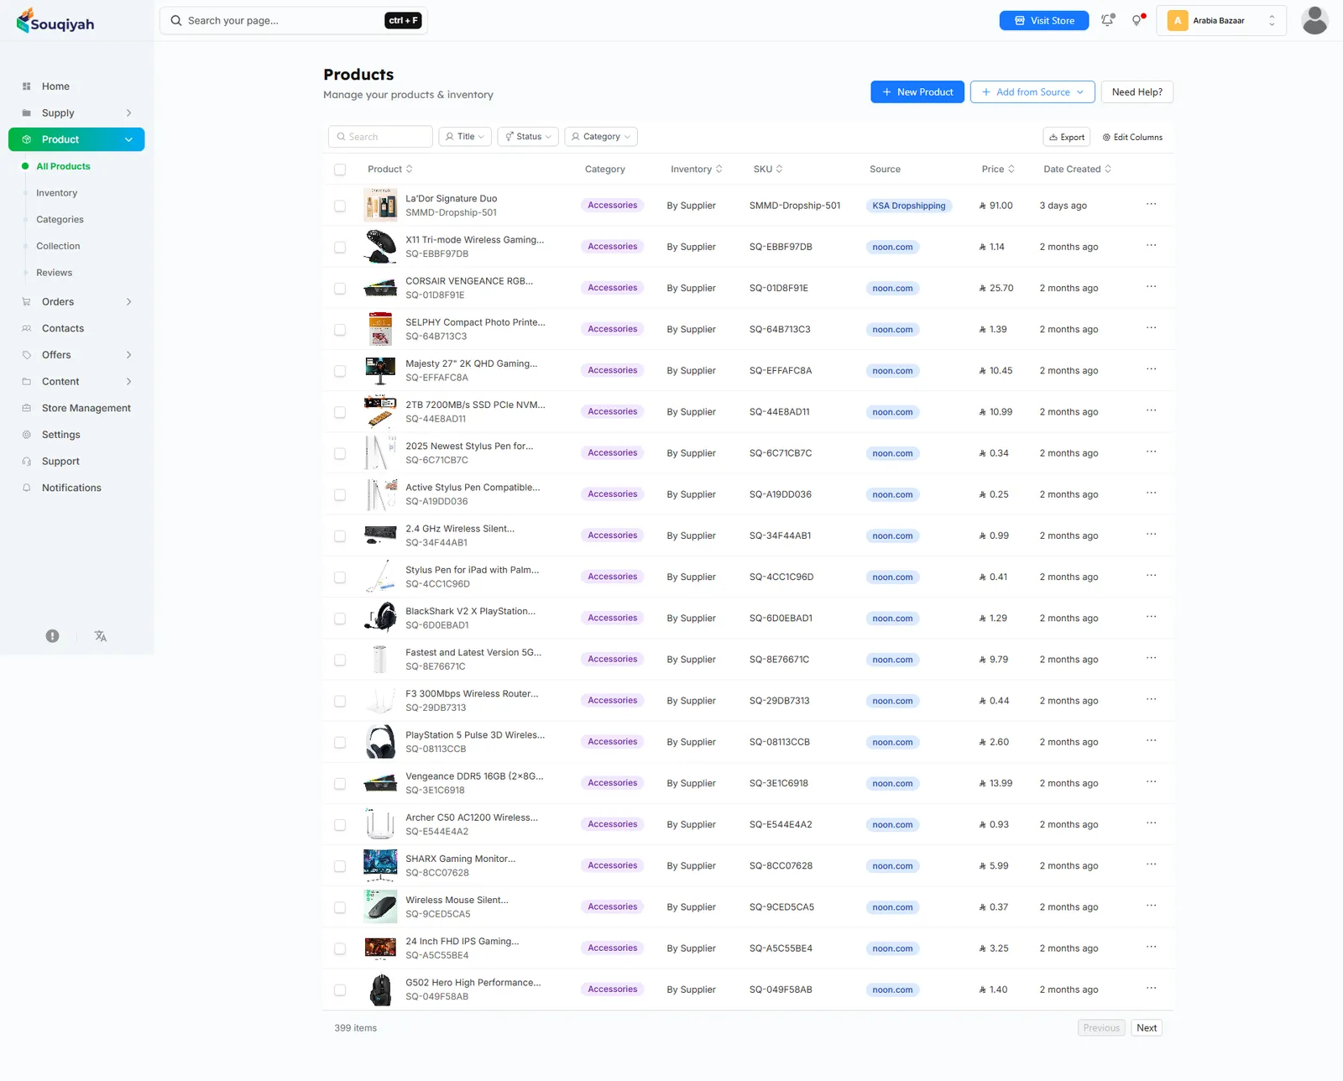The image size is (1343, 1081).
Task: Click the Souqiyah logo
Action: click(55, 21)
